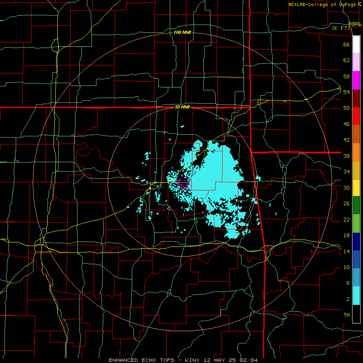Click the "ENHANCED ECHO TOPS" product title
The image size is (363, 363).
coord(141,360)
